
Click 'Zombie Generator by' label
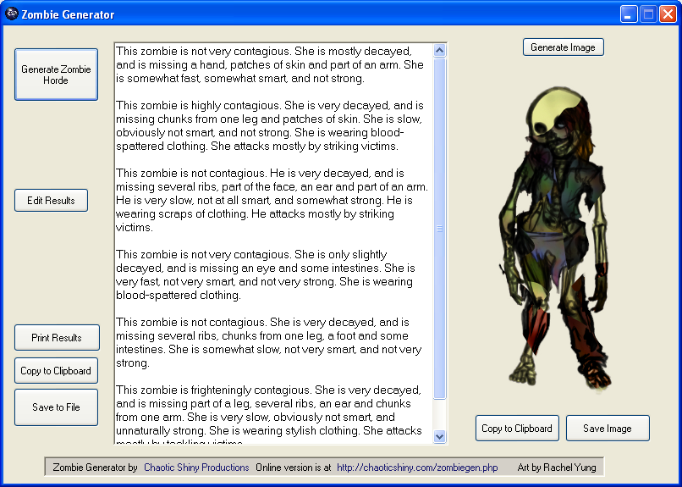coord(96,468)
